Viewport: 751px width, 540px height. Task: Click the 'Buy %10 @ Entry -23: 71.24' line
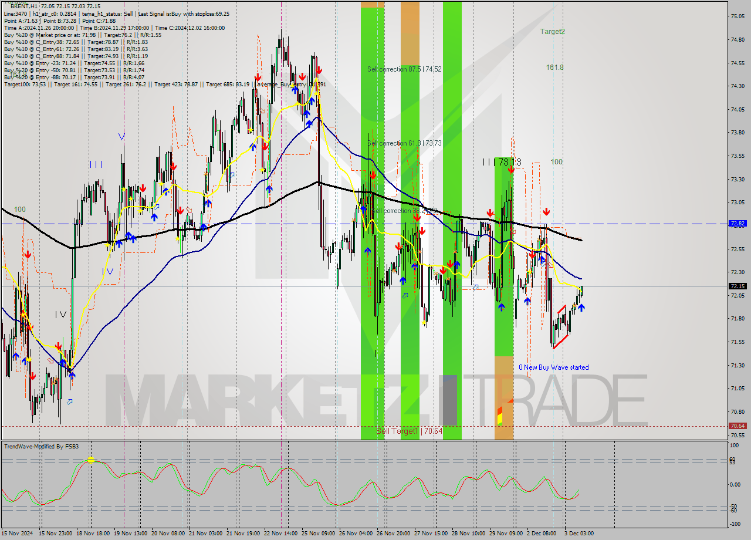point(74,63)
